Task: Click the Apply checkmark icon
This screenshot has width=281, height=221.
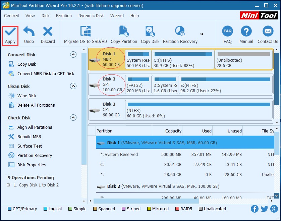Action: pos(10,32)
